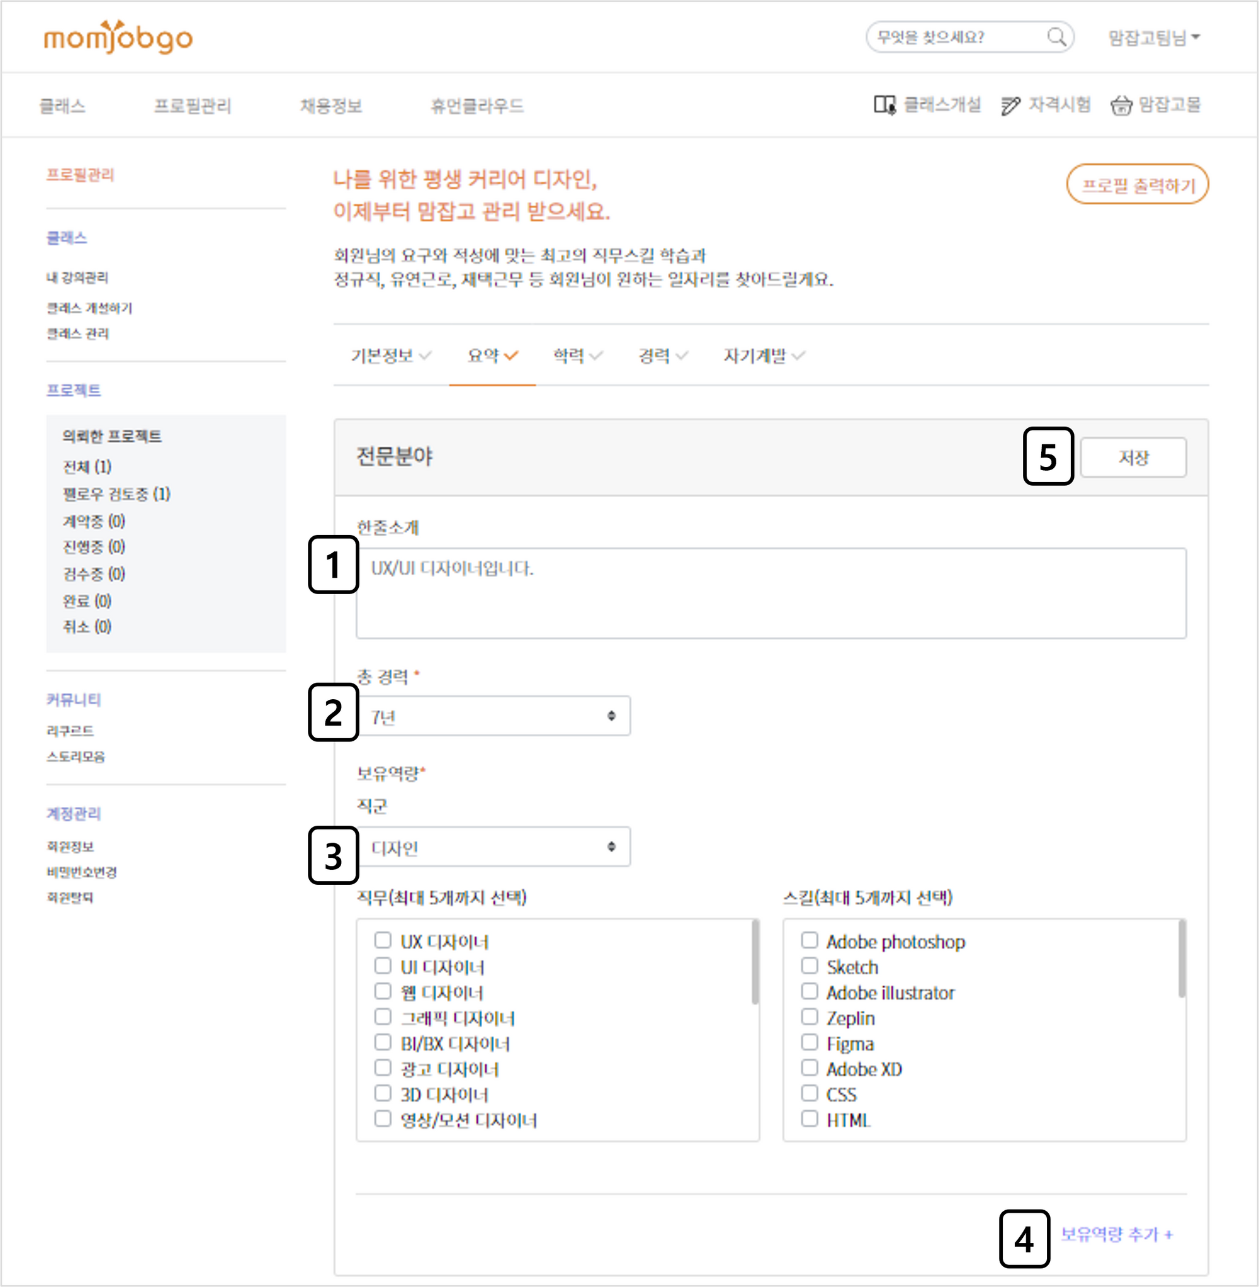The width and height of the screenshot is (1259, 1287).
Task: Click the 보유역량 추가 + link
Action: click(x=1116, y=1234)
